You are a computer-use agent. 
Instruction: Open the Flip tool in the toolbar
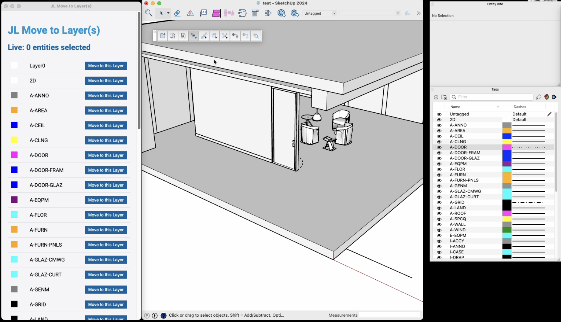(190, 13)
